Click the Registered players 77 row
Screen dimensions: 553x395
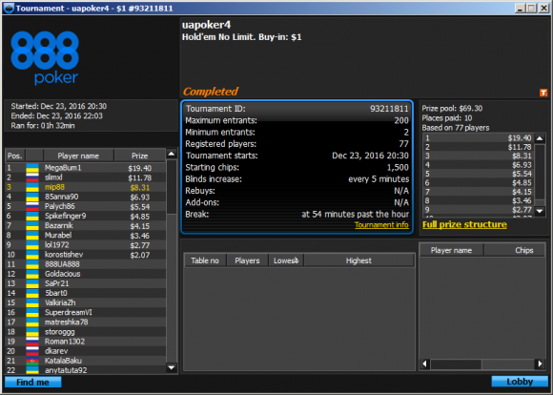(x=297, y=144)
